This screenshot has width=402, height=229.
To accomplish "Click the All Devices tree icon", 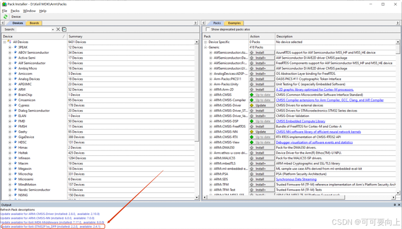I will click(x=9, y=41).
